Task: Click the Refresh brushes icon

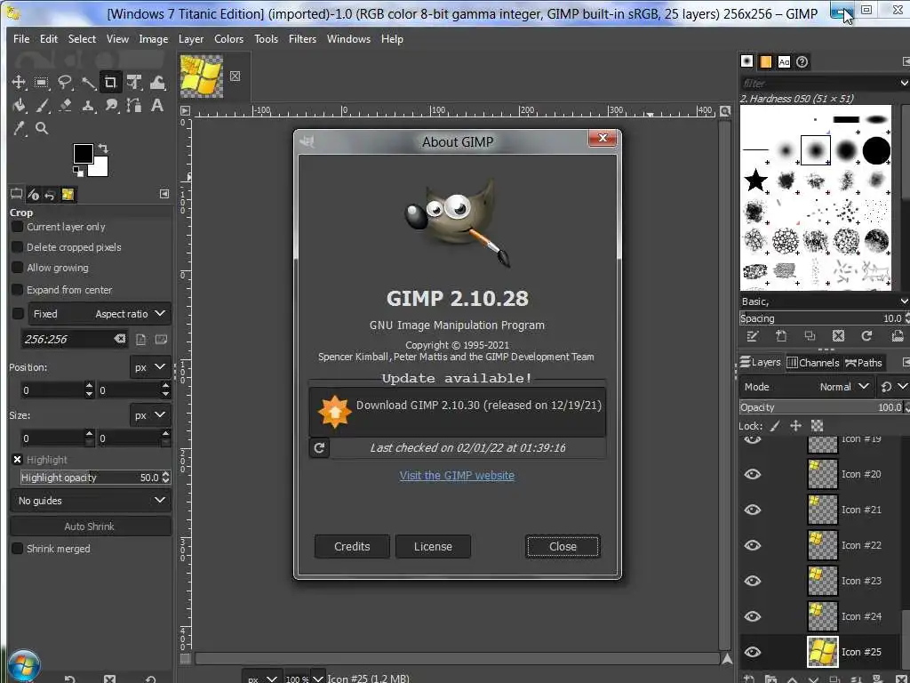Action: tap(866, 335)
